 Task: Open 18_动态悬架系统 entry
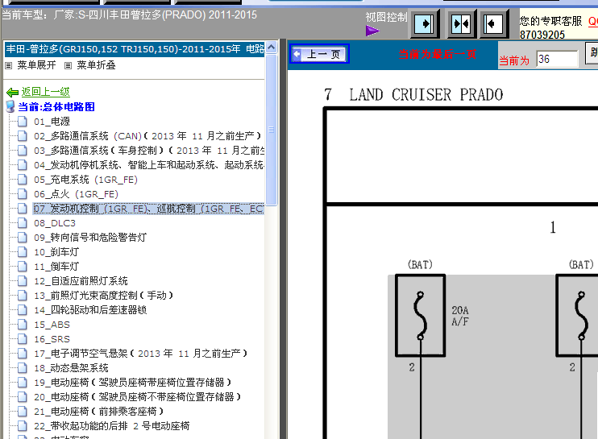pyautogui.click(x=71, y=368)
